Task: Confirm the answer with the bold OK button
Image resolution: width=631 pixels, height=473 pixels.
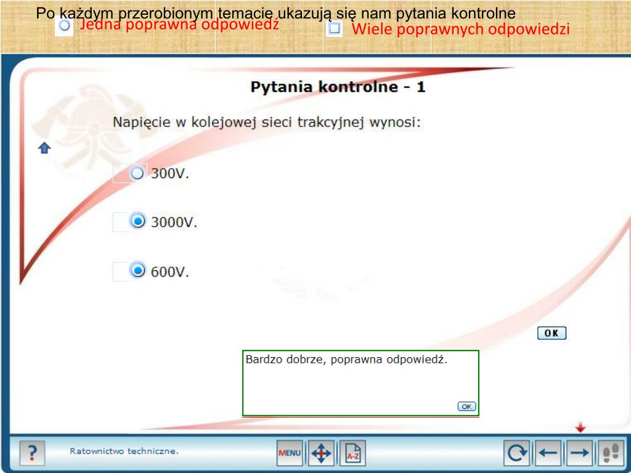Action: 552,333
